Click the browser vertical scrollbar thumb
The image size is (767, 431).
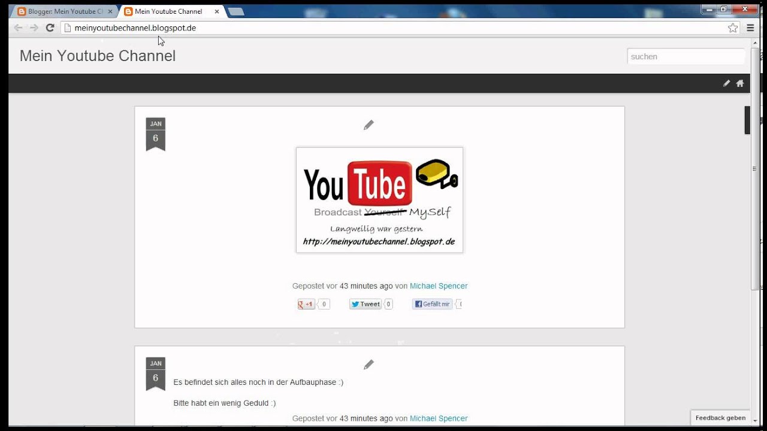pyautogui.click(x=755, y=168)
